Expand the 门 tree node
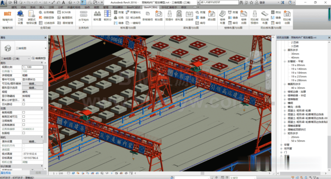This screenshot has height=179, width=331. pyautogui.click(x=281, y=152)
